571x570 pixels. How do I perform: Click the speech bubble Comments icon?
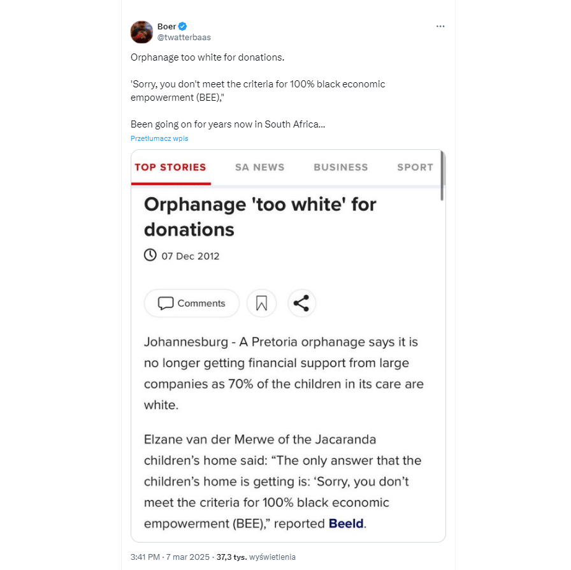pos(166,303)
